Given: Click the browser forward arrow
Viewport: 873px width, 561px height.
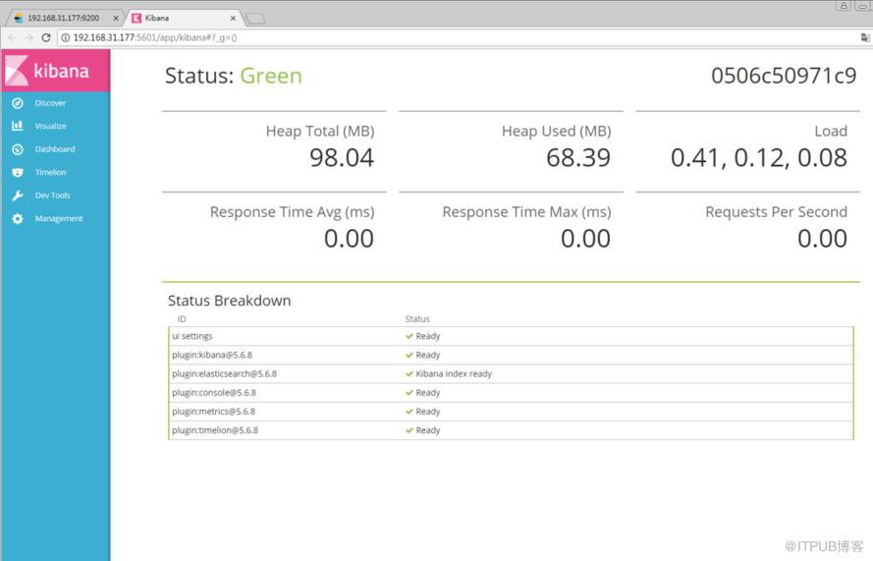Looking at the screenshot, I should pos(28,37).
